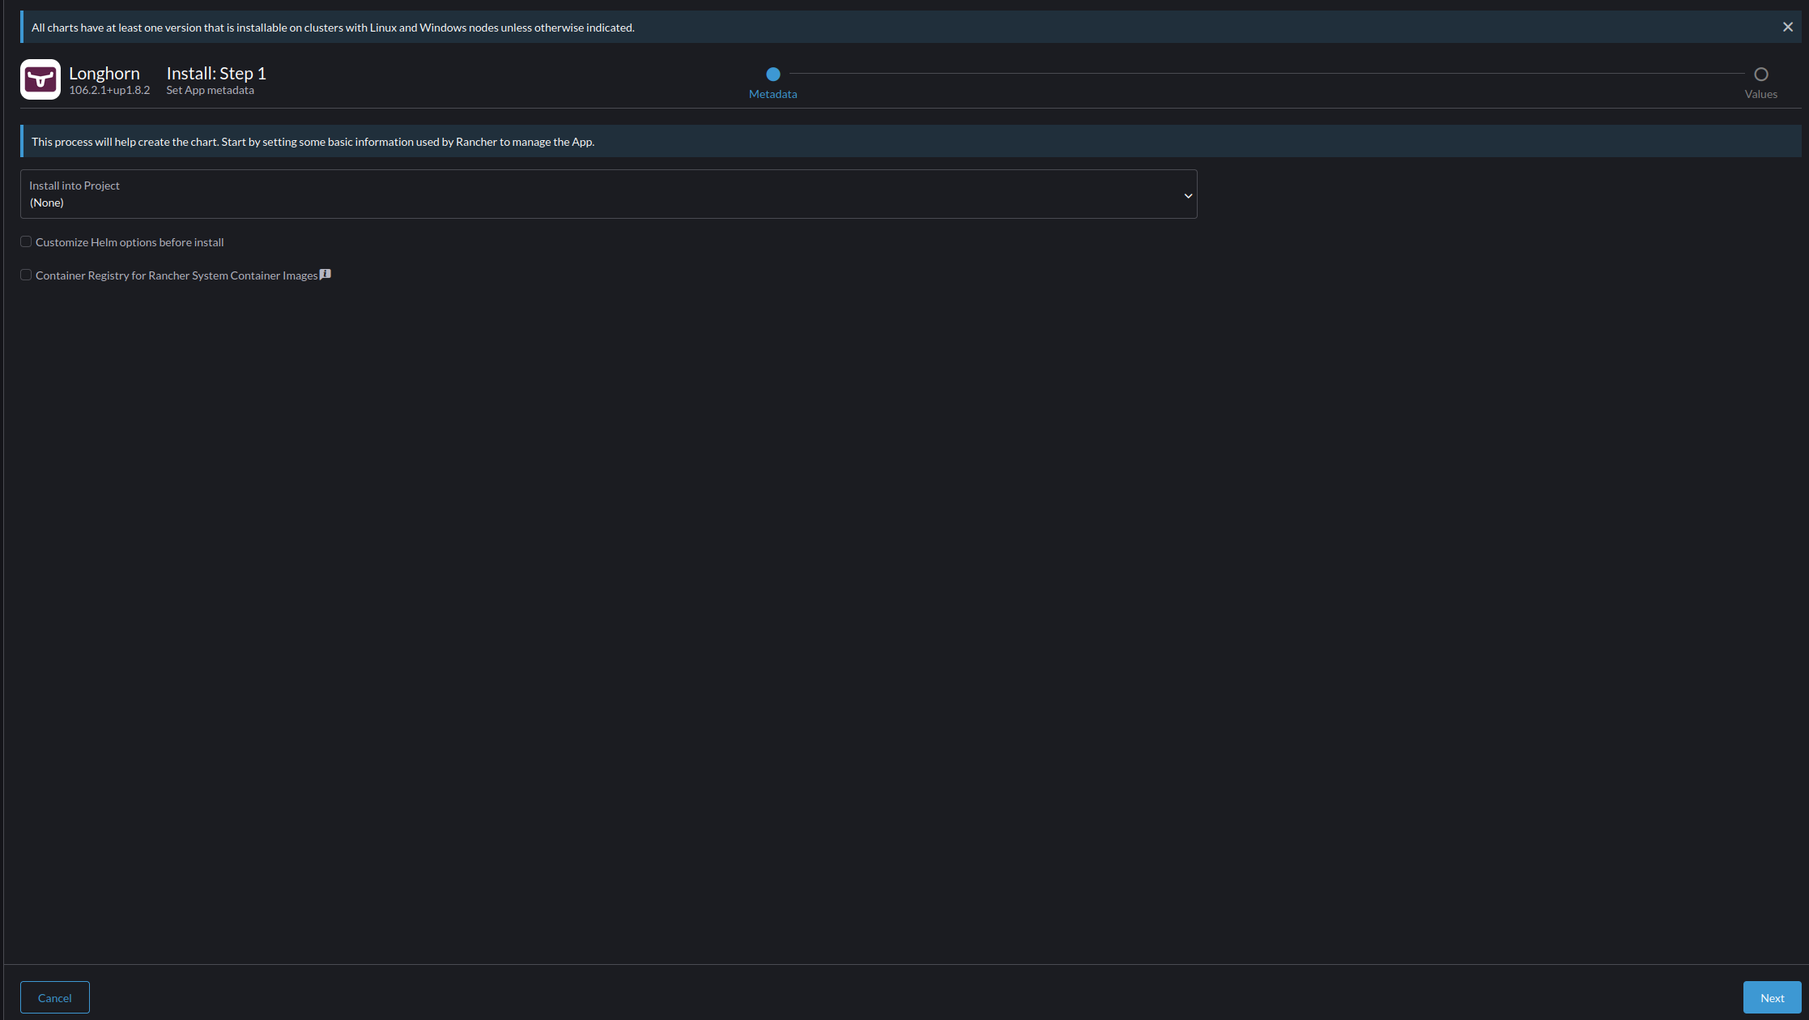Enable Customize Helm options before install
Image resolution: width=1809 pixels, height=1020 pixels.
point(26,241)
